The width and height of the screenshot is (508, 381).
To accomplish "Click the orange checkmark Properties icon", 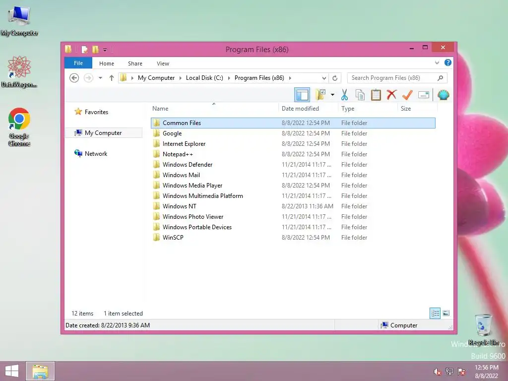I will 407,95.
